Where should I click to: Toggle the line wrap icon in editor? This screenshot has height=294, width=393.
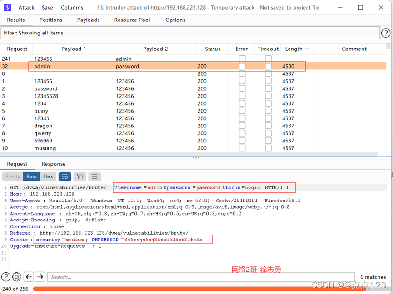click(x=65, y=176)
